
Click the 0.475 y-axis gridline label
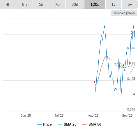point(131,48)
